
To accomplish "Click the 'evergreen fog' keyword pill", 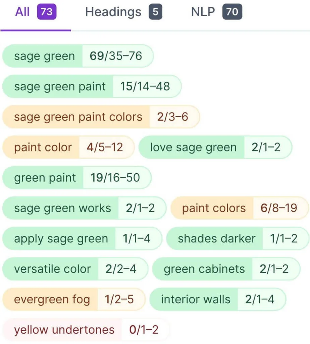I will pos(73,299).
